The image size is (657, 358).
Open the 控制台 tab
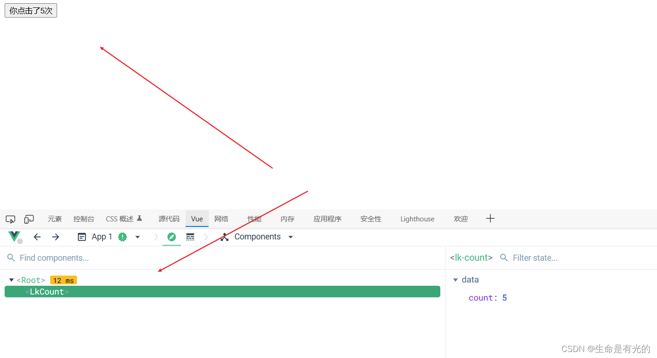click(84, 219)
